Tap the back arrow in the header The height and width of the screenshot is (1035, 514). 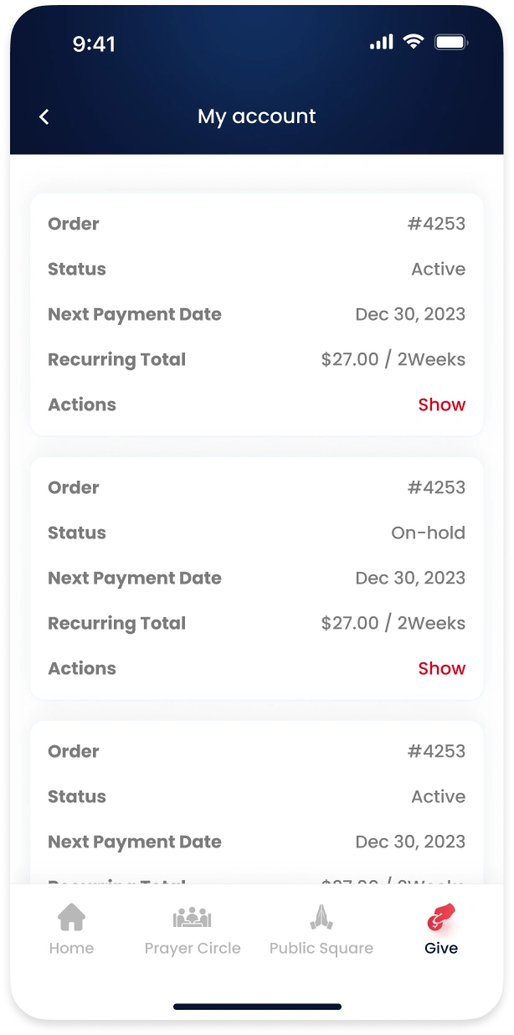(44, 117)
